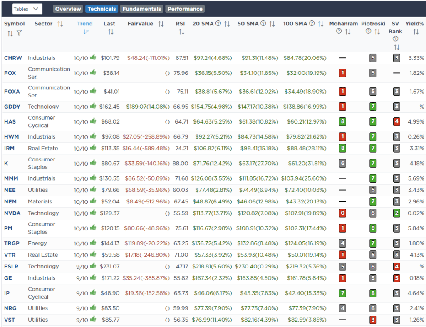Select Yield 5.69% for MMM
Viewport: 426px width, 327px height.
416,178
